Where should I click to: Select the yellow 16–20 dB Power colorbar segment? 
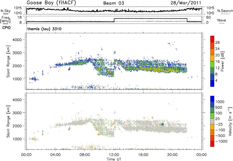pos(212,58)
